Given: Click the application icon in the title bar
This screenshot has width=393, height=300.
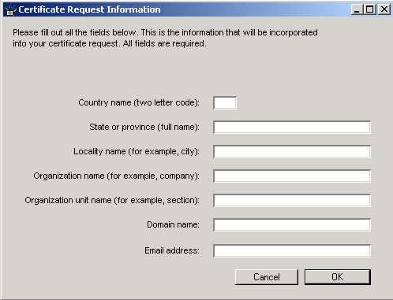Looking at the screenshot, I should click(x=10, y=9).
